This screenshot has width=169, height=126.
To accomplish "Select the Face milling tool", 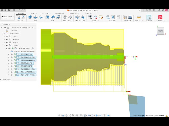I will (x=41, y=17).
